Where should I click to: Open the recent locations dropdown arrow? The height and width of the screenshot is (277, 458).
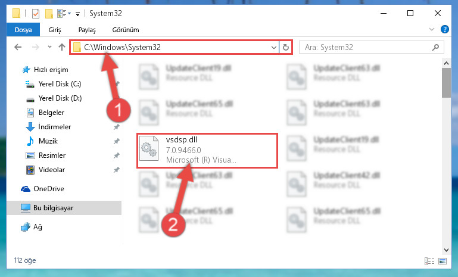[x=49, y=46]
